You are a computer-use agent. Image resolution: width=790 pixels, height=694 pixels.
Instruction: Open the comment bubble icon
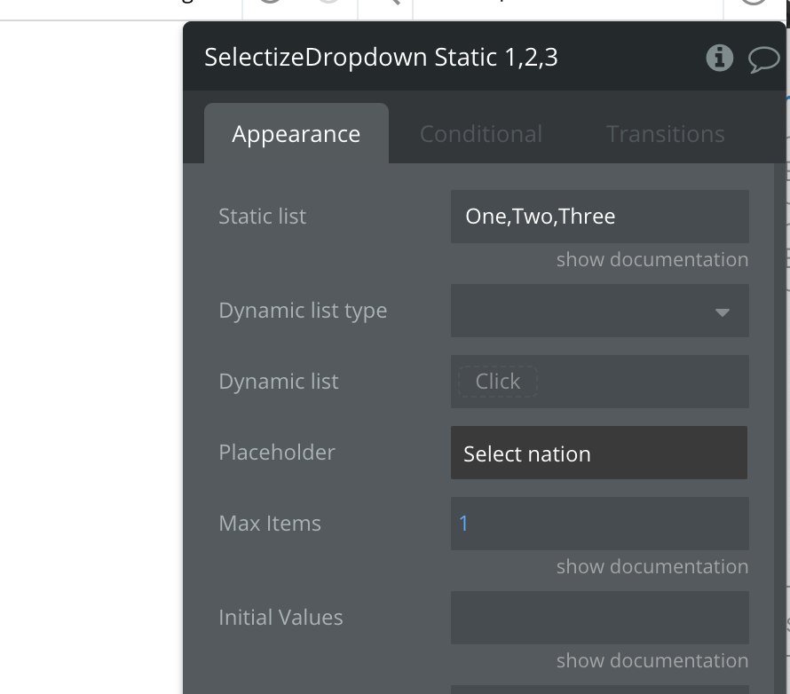point(763,59)
